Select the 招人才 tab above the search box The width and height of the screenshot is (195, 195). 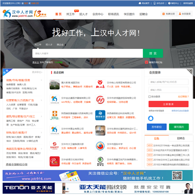tap(49, 44)
